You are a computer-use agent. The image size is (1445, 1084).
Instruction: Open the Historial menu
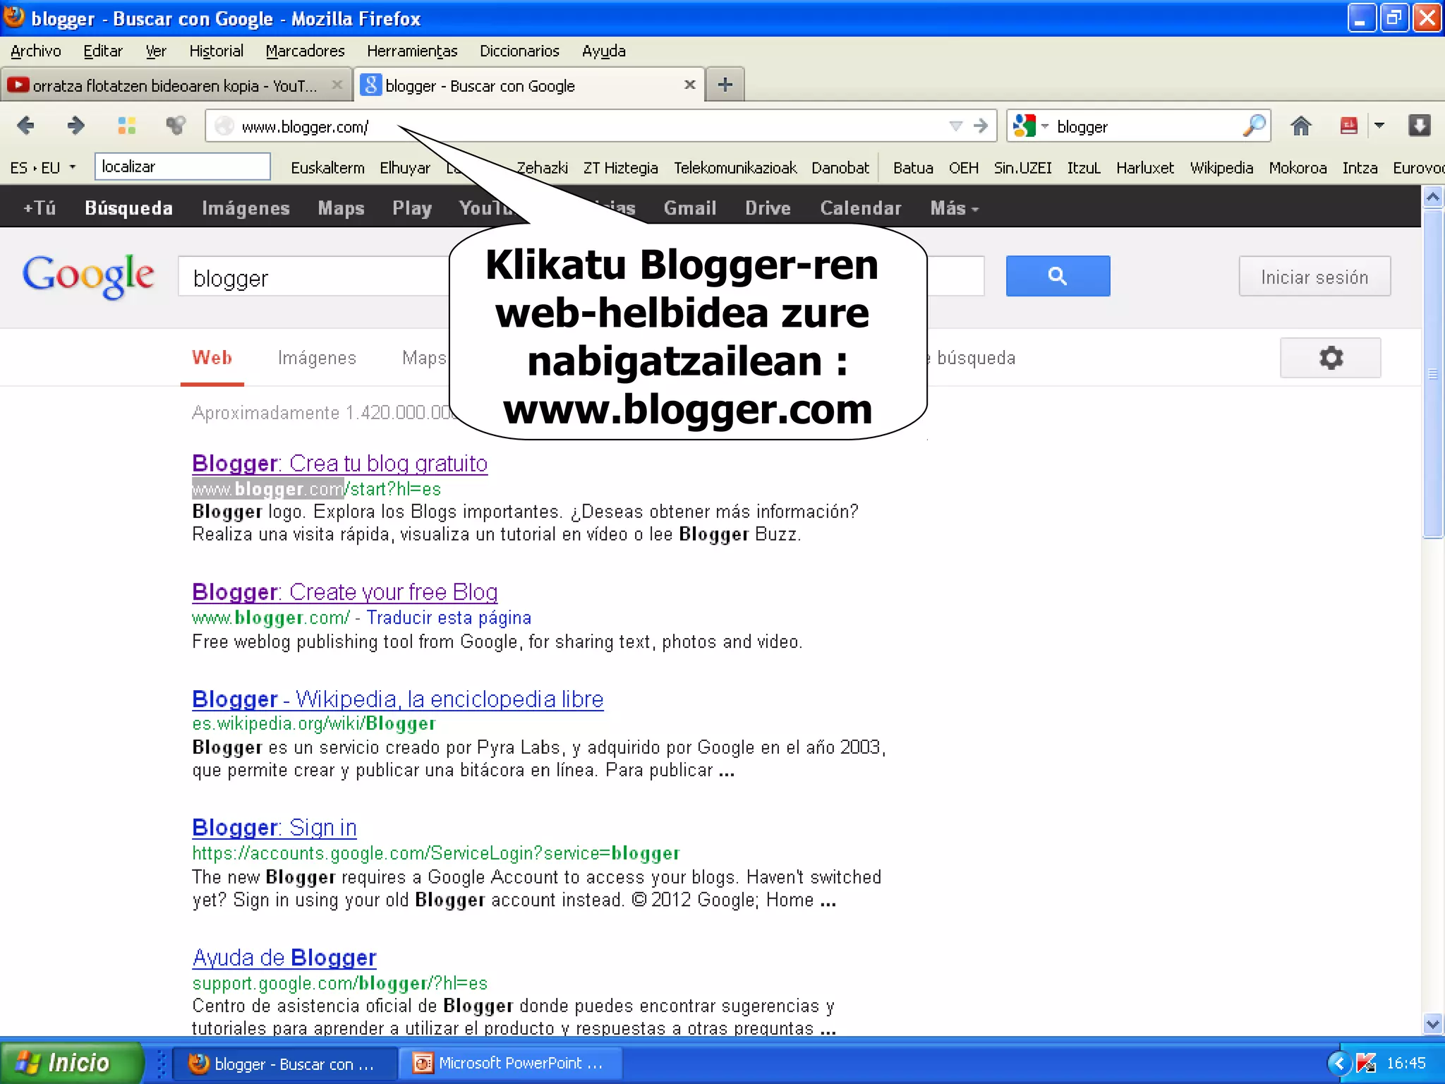click(x=216, y=51)
